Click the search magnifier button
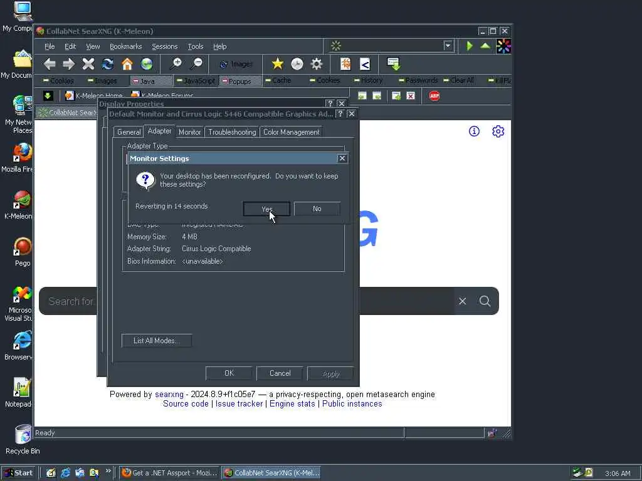 coord(485,301)
